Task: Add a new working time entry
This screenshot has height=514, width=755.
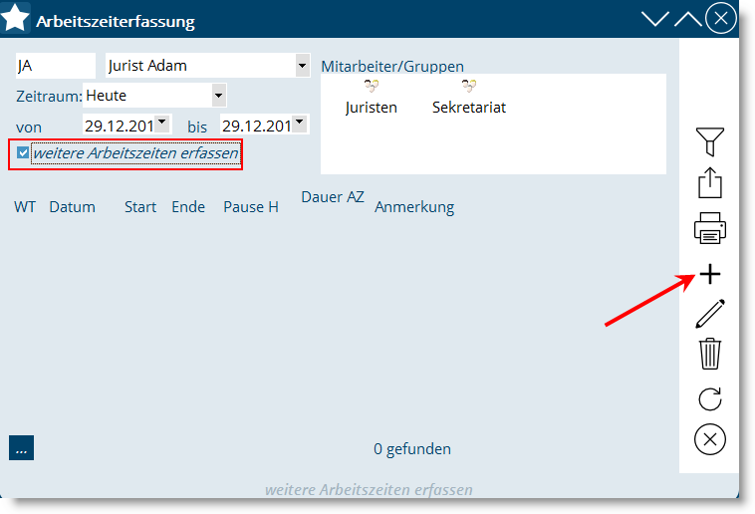Action: tap(710, 274)
